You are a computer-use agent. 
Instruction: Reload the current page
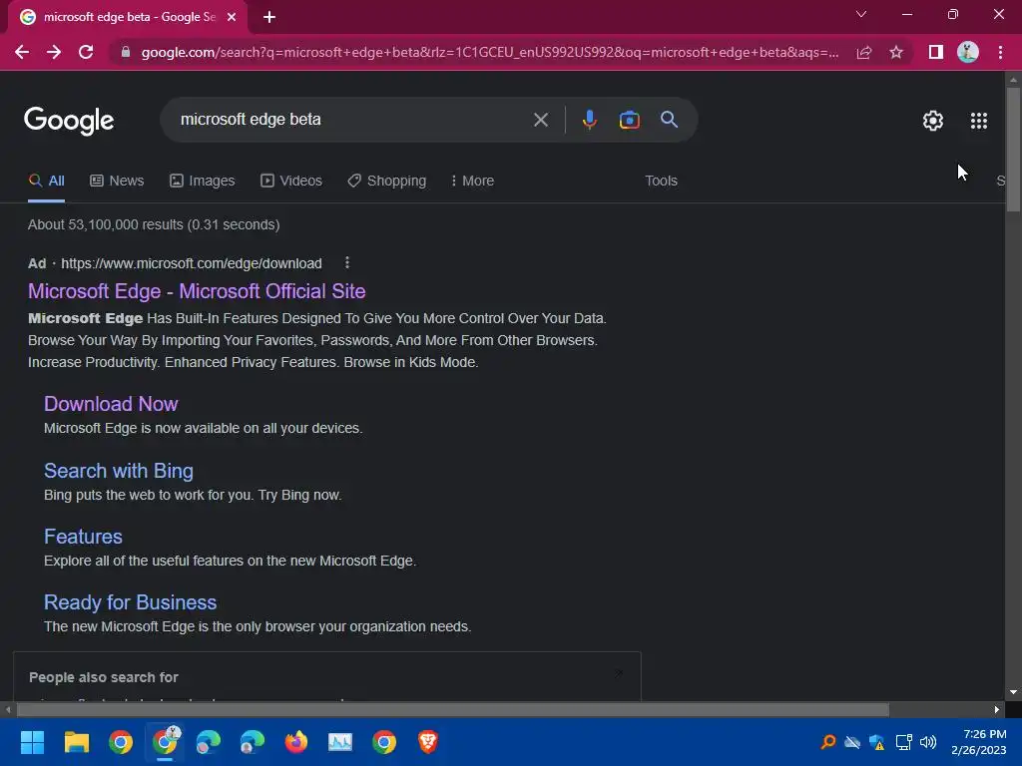click(x=86, y=52)
